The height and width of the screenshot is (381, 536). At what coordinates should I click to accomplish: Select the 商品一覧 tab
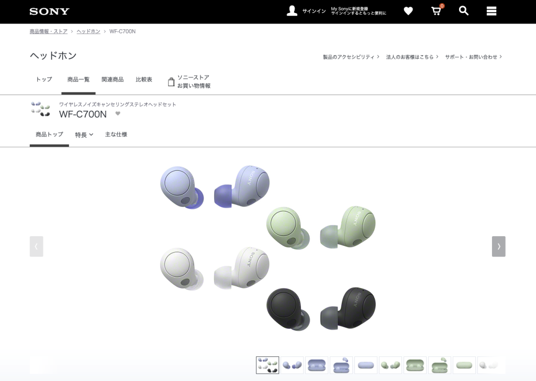click(79, 79)
